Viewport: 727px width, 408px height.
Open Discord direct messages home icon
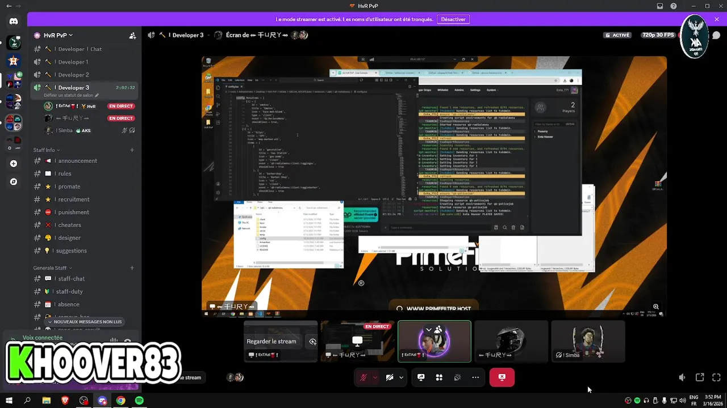[x=14, y=21]
